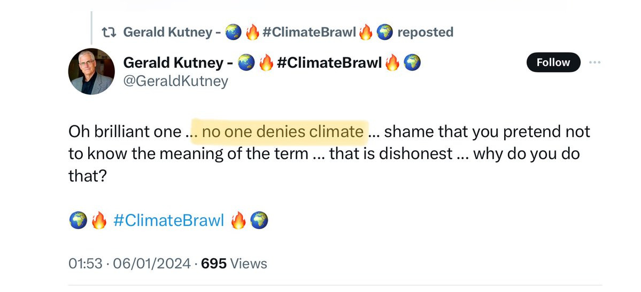This screenshot has width=641, height=292.
Task: Click the yellow highlighted 'no one denies climate' text
Action: [x=283, y=132]
